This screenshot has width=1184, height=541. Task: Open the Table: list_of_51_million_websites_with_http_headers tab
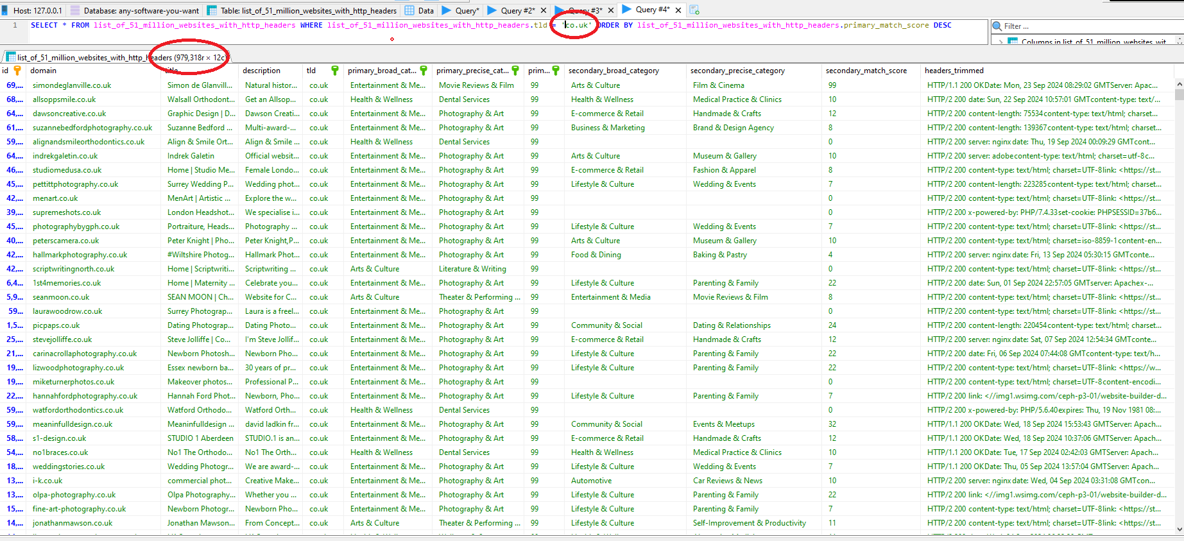pos(302,10)
